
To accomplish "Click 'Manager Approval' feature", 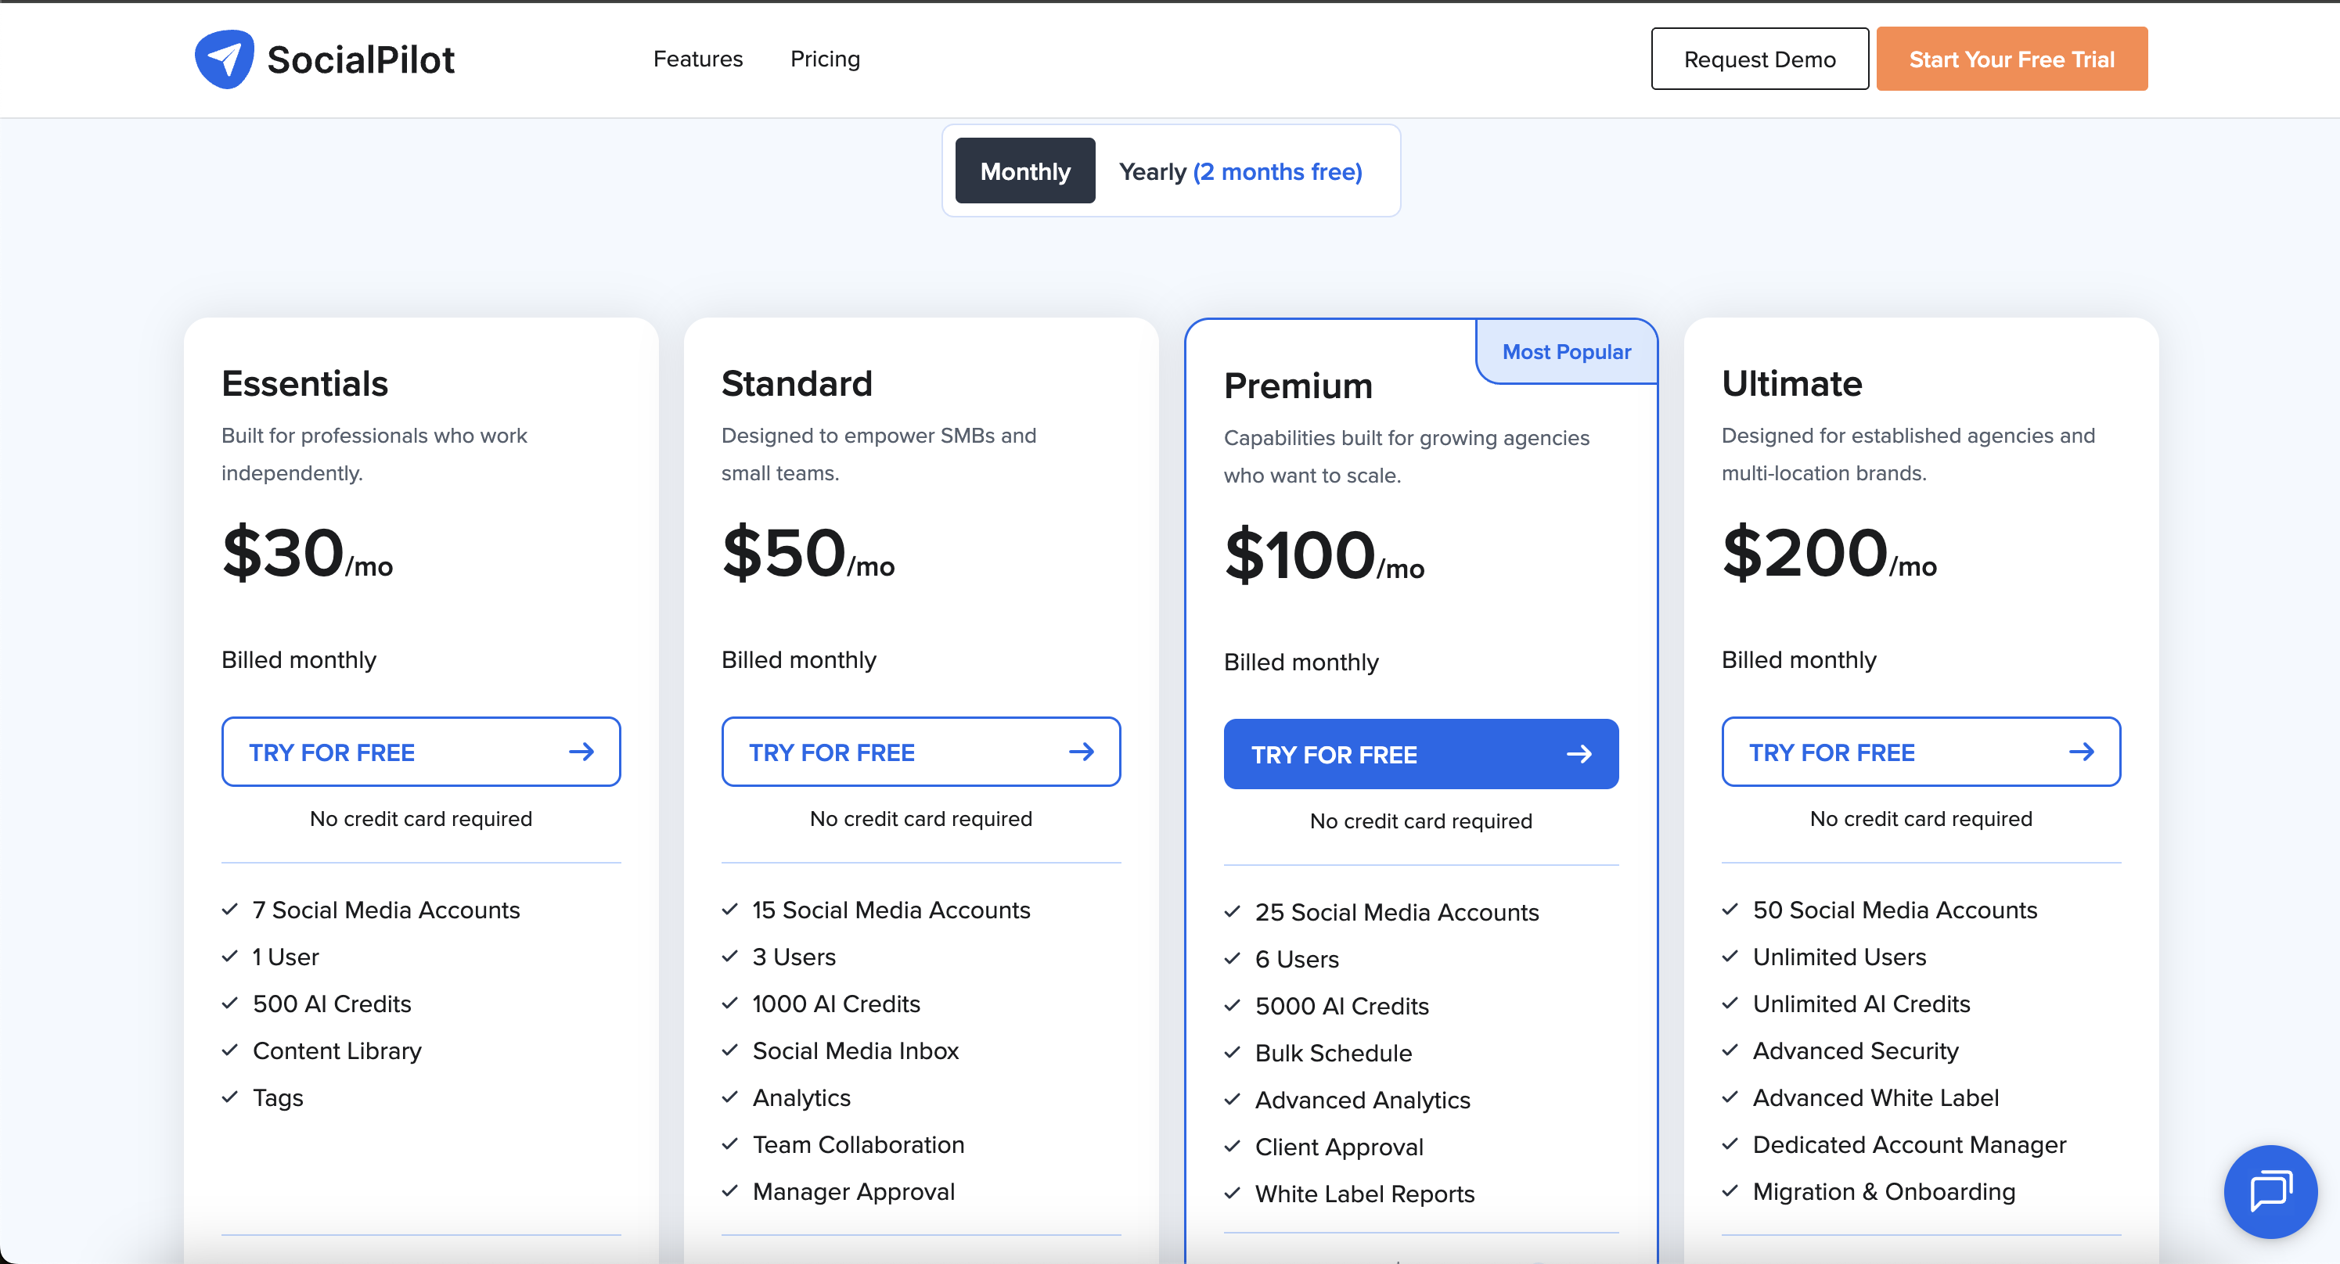I will 854,1191.
